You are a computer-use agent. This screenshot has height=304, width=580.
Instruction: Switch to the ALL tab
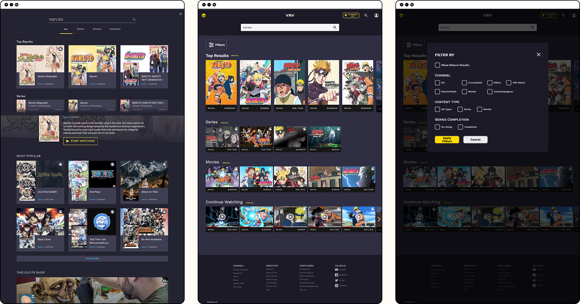tap(66, 29)
